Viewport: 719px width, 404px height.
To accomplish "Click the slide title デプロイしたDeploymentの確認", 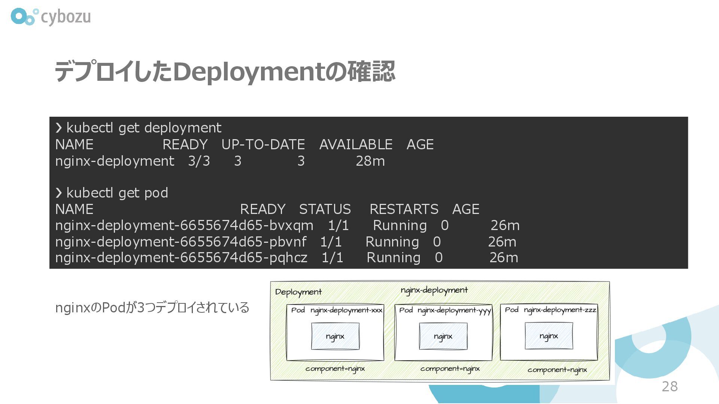I will 225,71.
